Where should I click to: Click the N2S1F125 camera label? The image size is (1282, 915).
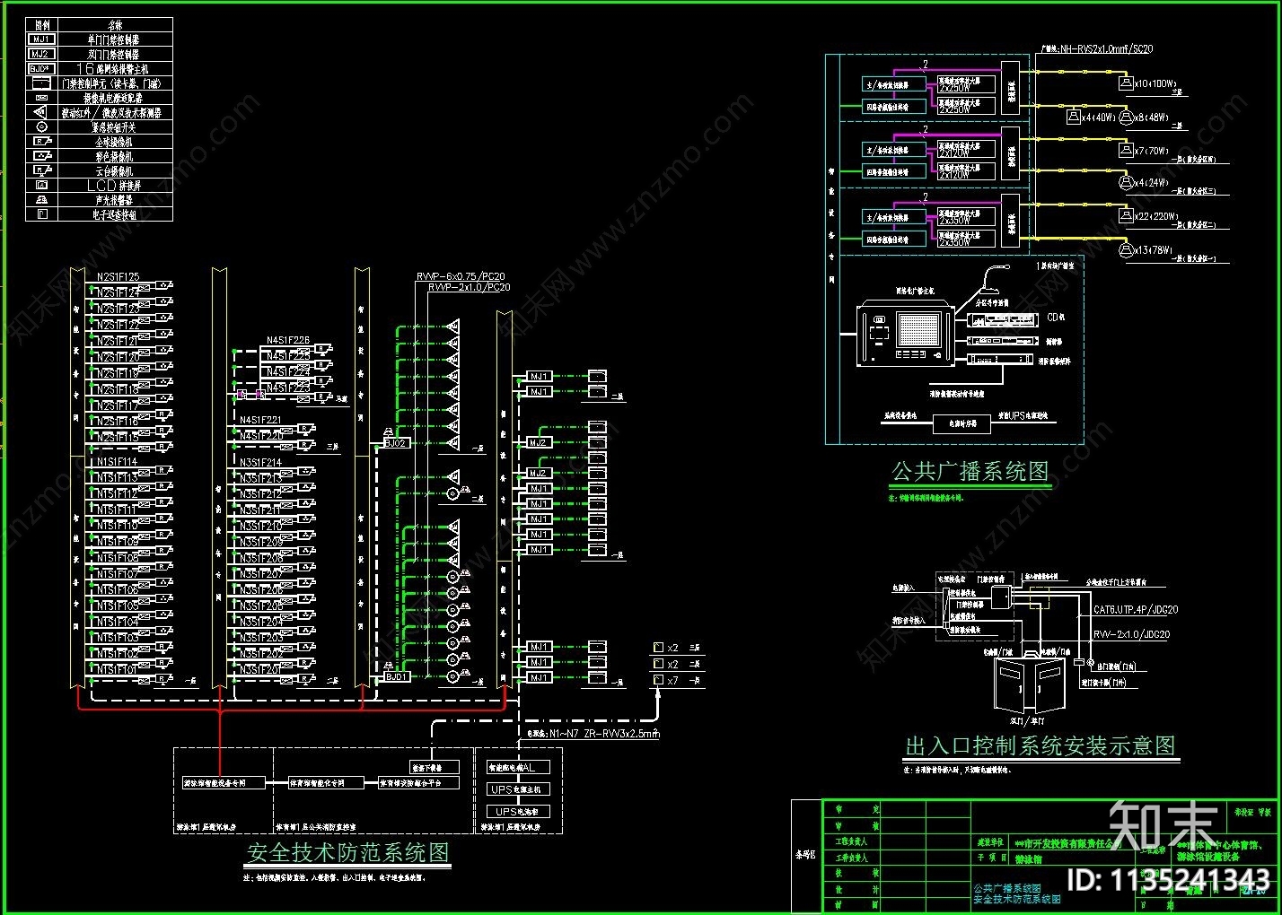click(x=118, y=277)
